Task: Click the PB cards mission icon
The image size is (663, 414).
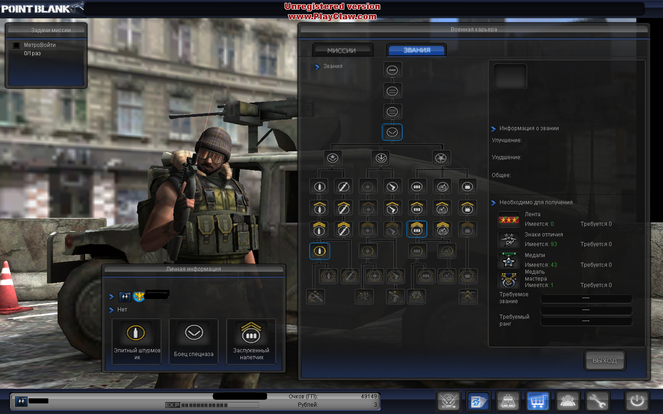Action: coord(478,401)
